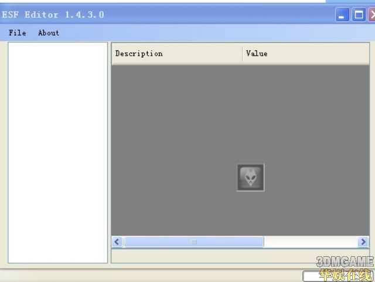Click the blank strip below the scrollbar

tap(234, 256)
